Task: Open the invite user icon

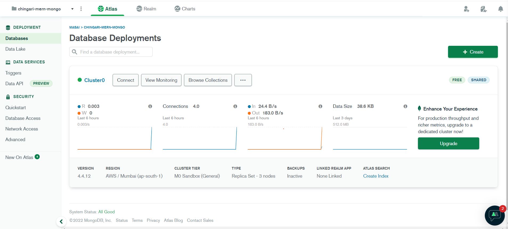Action: click(x=466, y=9)
